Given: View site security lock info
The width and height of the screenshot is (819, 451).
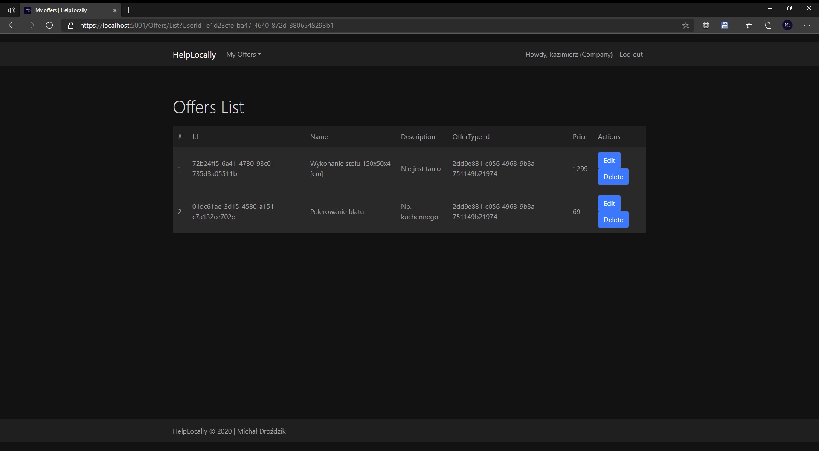Looking at the screenshot, I should tap(71, 25).
